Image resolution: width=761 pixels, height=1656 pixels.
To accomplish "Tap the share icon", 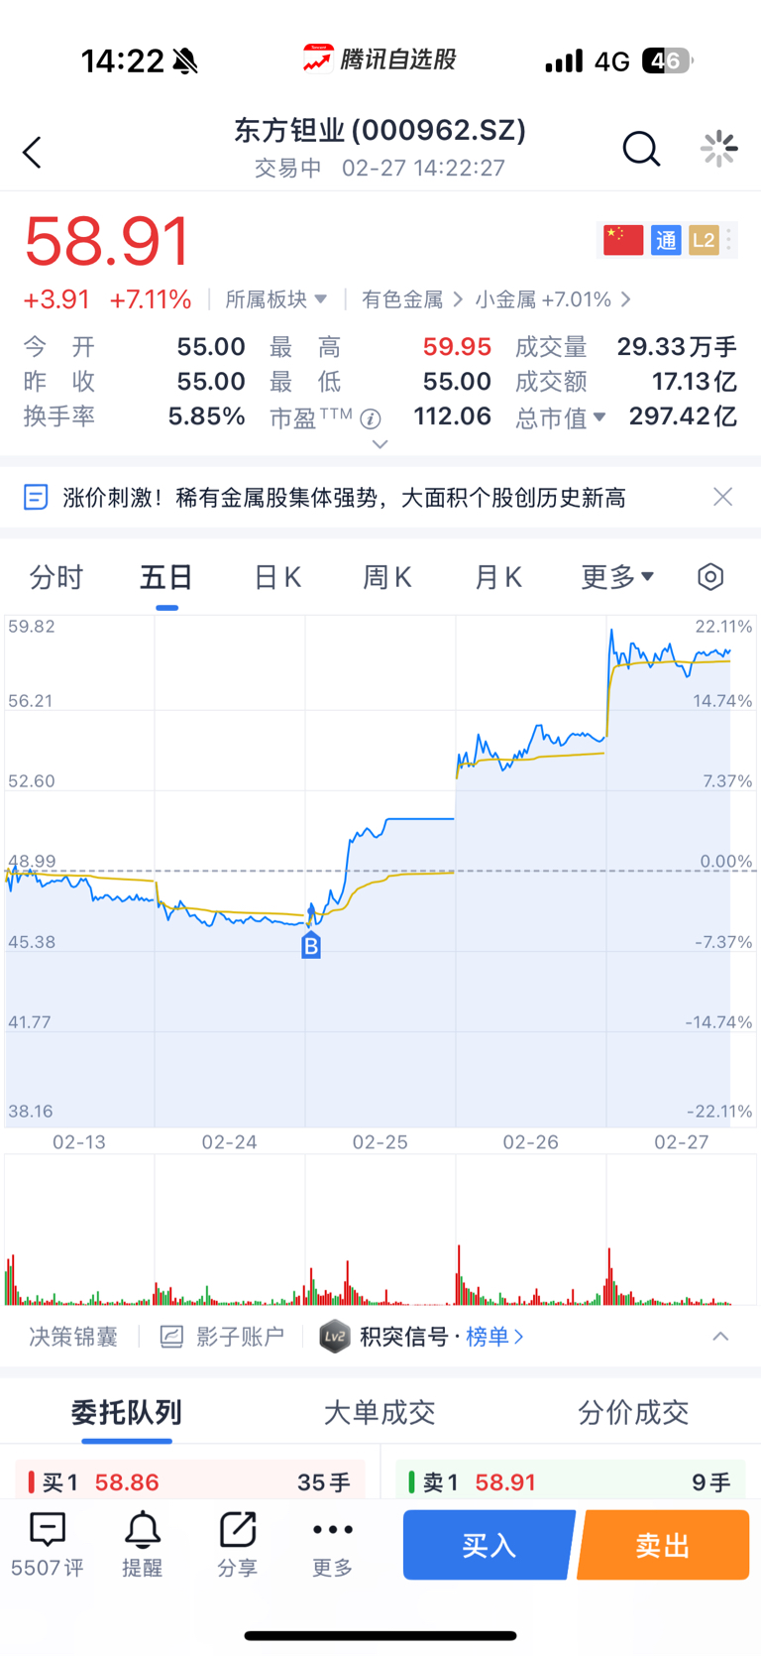I will click(x=237, y=1544).
